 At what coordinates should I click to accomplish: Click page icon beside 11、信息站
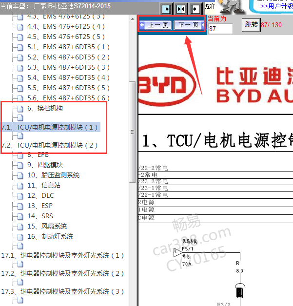click(x=20, y=186)
